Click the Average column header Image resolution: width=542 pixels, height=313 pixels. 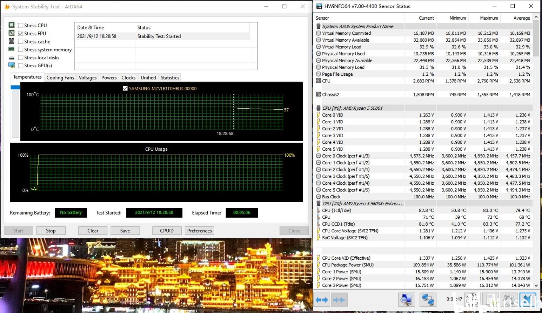tap(516, 18)
